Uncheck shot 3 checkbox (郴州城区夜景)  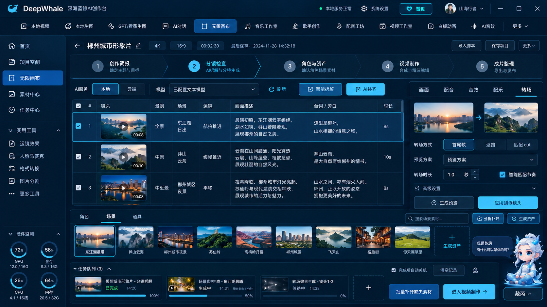pyautogui.click(x=79, y=188)
